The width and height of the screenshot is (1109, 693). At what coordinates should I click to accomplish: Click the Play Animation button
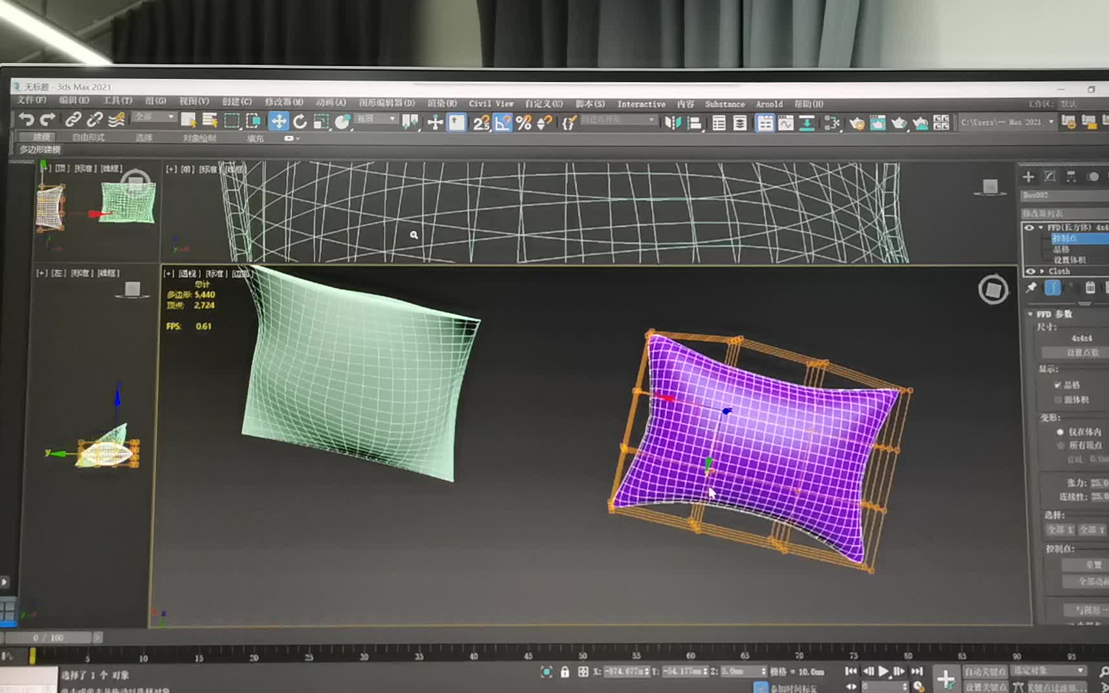[883, 671]
